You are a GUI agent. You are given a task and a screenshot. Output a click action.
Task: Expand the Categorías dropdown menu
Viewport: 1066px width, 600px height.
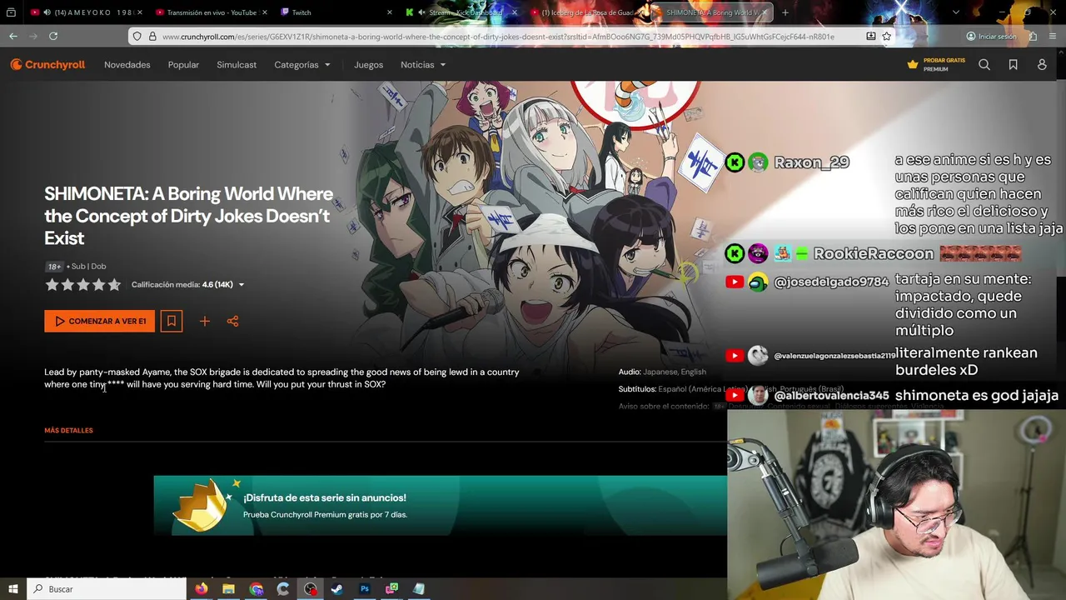click(x=302, y=65)
